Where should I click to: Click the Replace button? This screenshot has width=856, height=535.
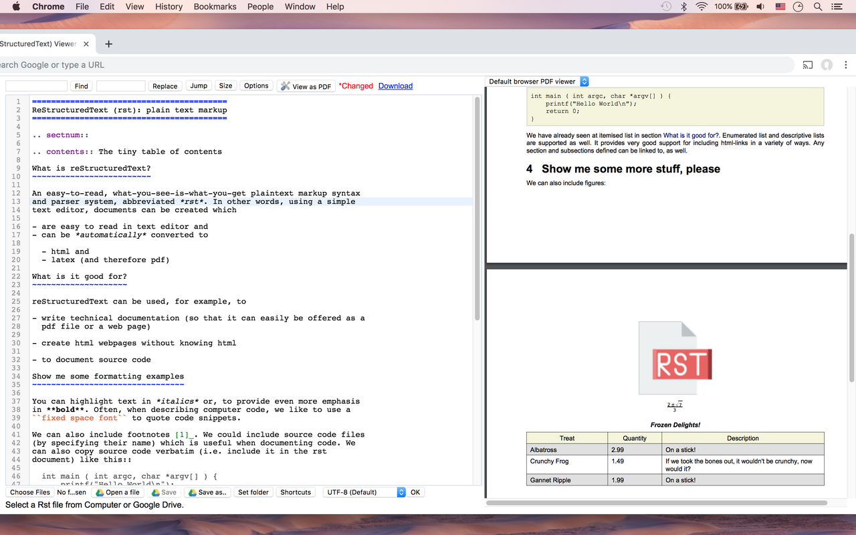pos(165,86)
